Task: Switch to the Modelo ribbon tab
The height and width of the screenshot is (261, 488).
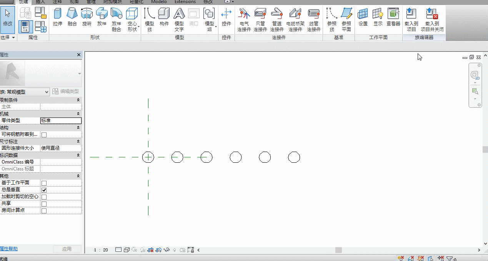Action: tap(159, 2)
